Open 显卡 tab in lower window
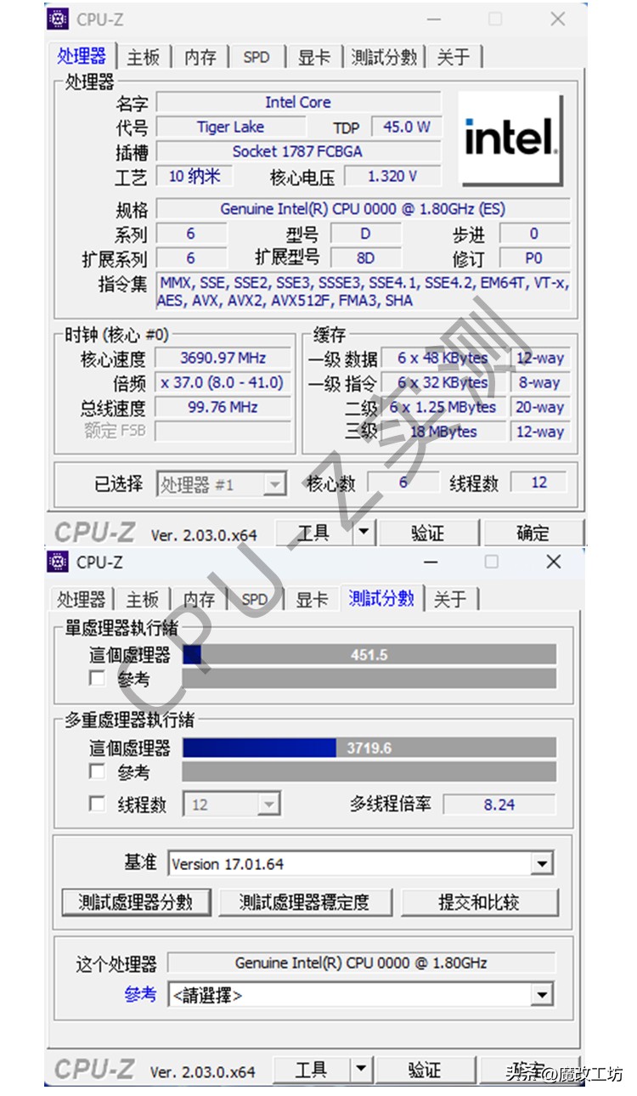The height and width of the screenshot is (1096, 637). [312, 599]
